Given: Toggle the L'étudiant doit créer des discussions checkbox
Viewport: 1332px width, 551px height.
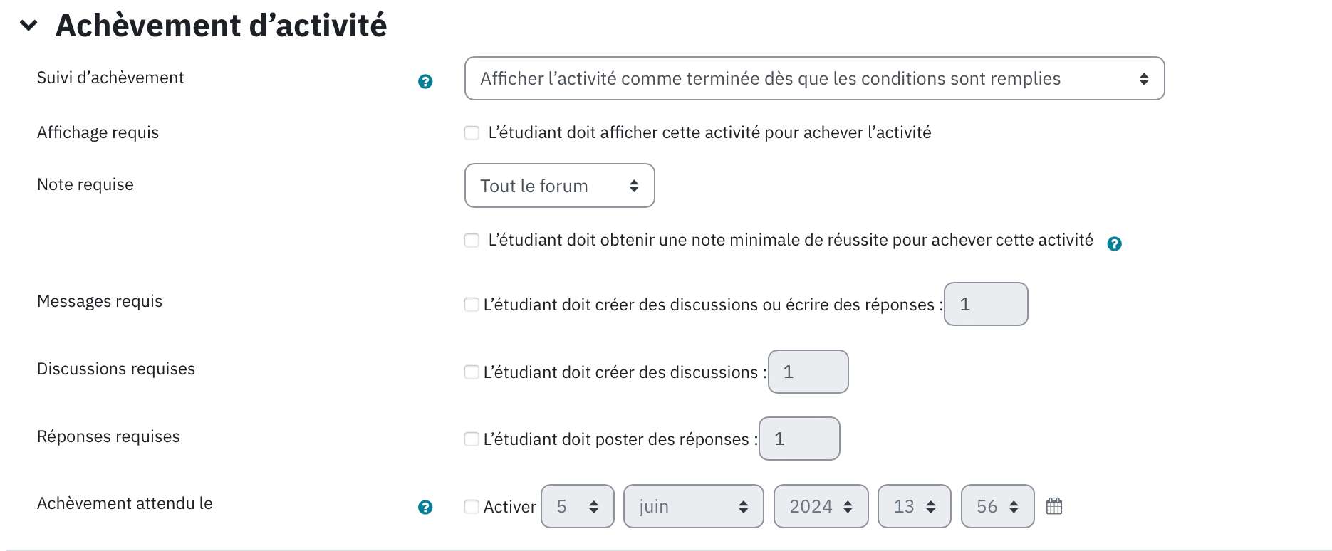Looking at the screenshot, I should click(x=472, y=372).
